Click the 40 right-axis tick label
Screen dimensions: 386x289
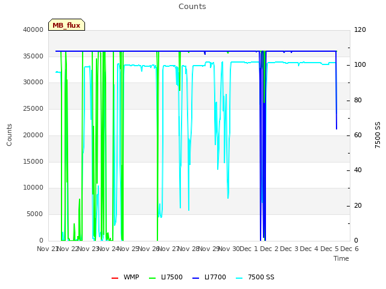click(358, 170)
